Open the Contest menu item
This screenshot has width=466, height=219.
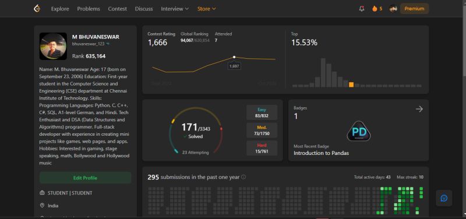(x=118, y=9)
